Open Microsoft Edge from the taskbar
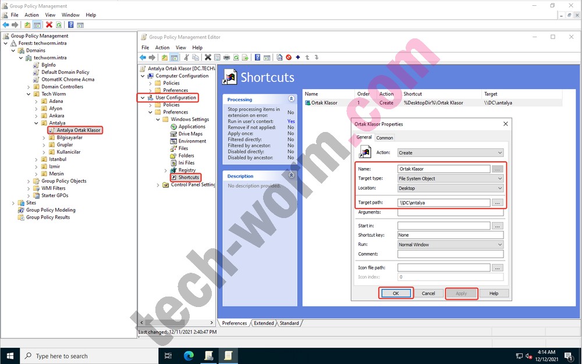Viewport: 582px width, 364px height. (189, 356)
